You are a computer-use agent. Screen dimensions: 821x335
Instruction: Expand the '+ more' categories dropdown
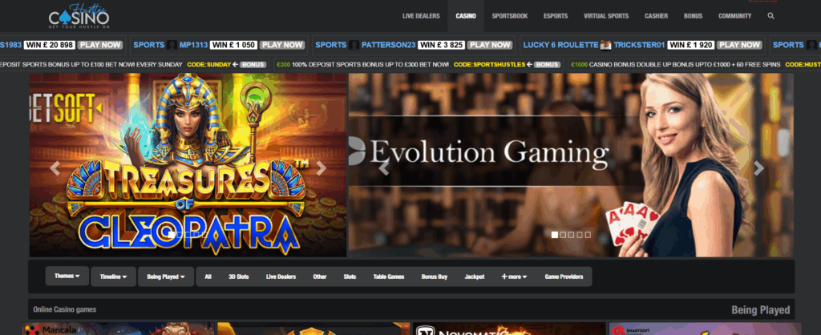click(x=515, y=276)
